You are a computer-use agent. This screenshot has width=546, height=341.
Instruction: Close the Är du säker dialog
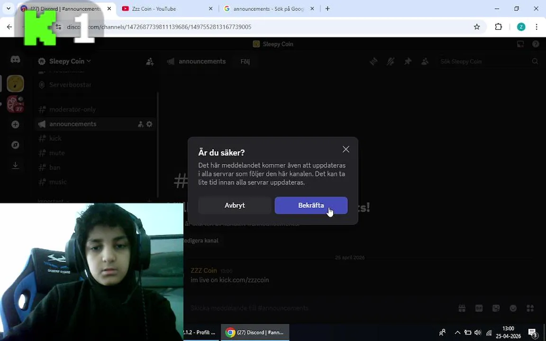click(x=346, y=149)
